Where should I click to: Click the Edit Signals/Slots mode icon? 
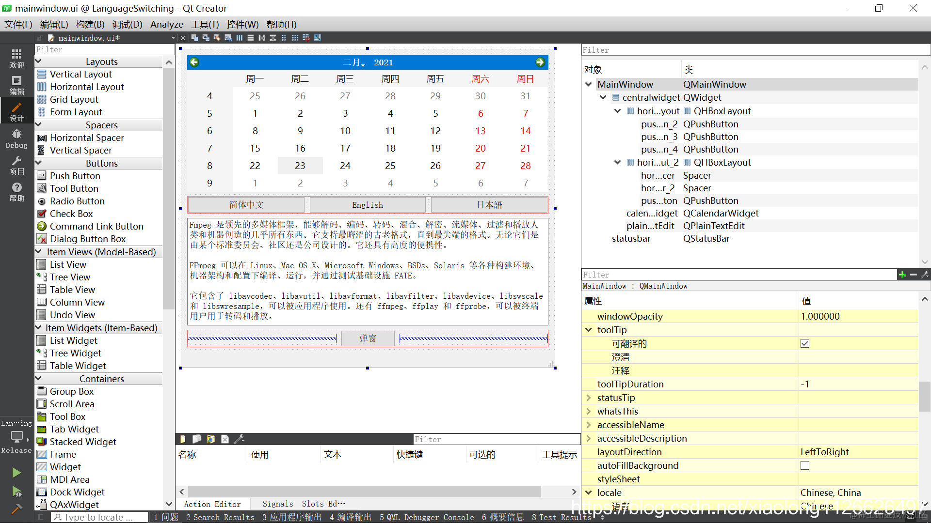pos(206,38)
